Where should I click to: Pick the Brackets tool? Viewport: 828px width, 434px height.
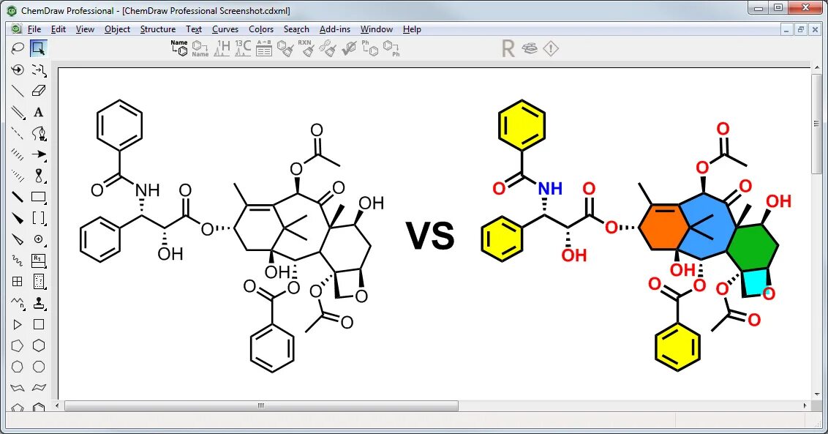coord(38,218)
